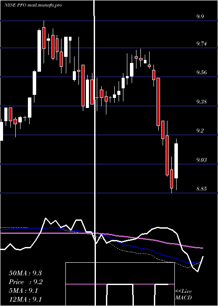Click the '50MA : 9.3' readout

pos(25,273)
